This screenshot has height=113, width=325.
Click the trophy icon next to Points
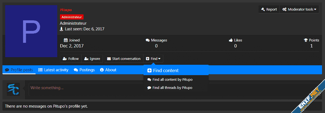306,40
